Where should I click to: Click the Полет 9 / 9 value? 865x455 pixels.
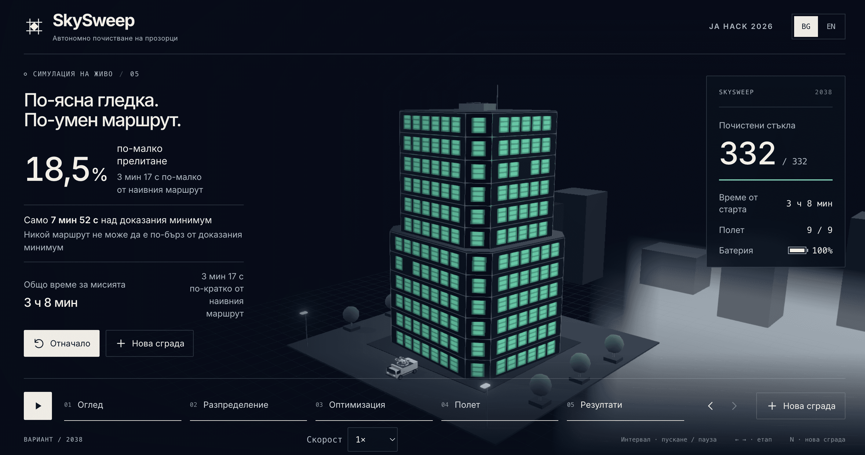pyautogui.click(x=819, y=230)
